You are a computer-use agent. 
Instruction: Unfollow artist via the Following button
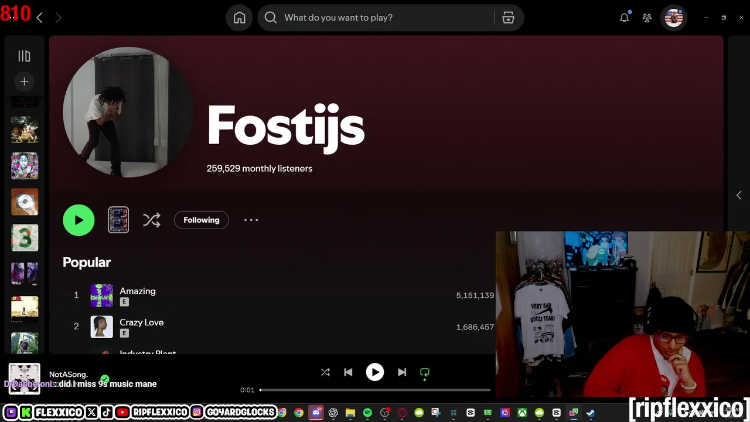[x=201, y=220]
